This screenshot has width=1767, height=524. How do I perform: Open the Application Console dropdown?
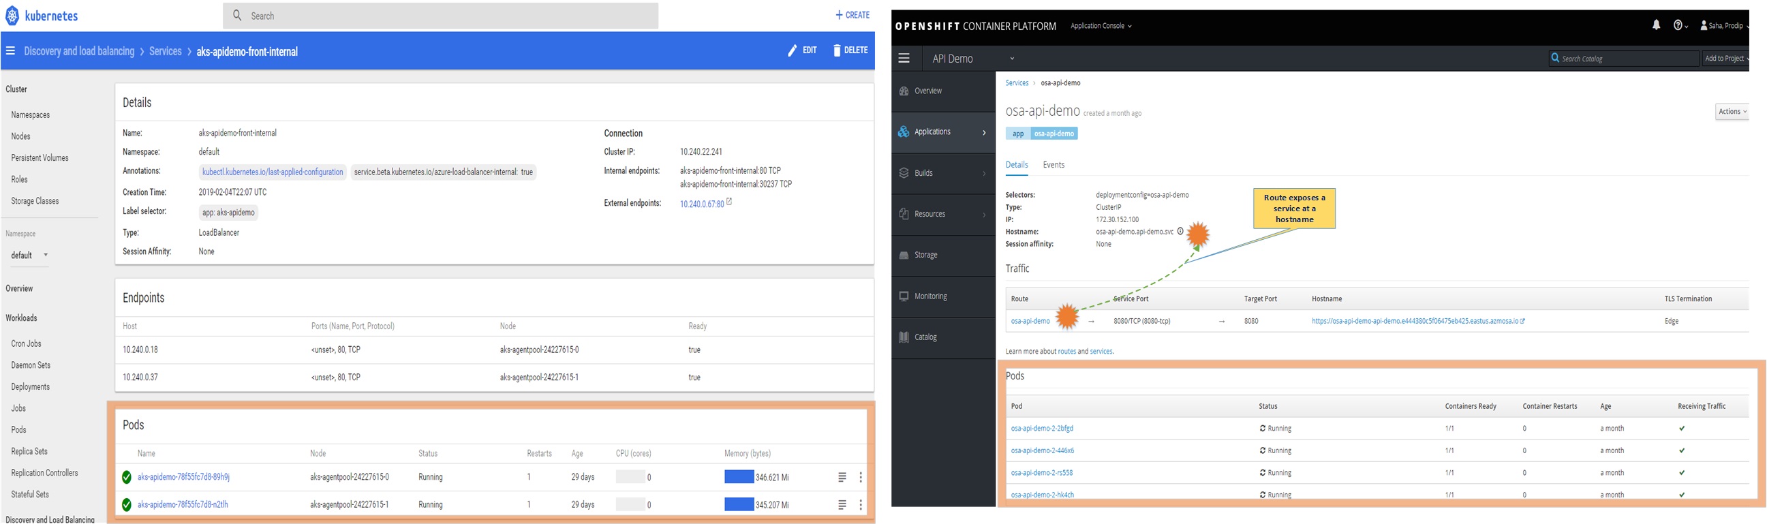(1101, 26)
